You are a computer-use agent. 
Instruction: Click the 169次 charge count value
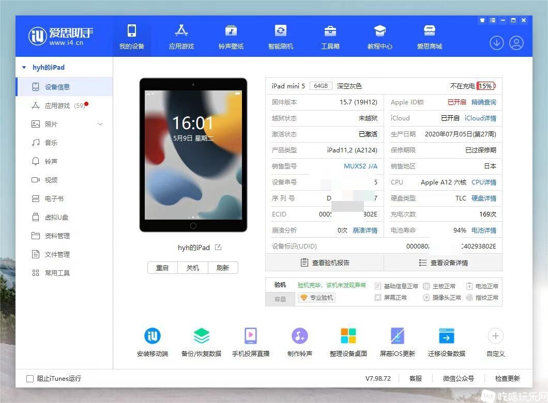click(488, 214)
